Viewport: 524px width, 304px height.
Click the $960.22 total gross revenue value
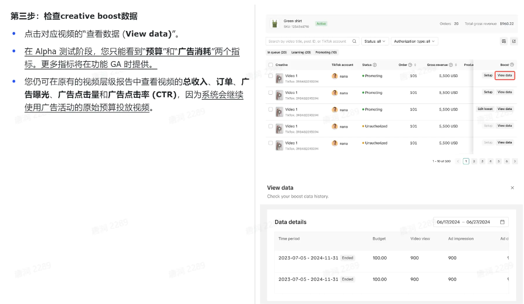[507, 24]
